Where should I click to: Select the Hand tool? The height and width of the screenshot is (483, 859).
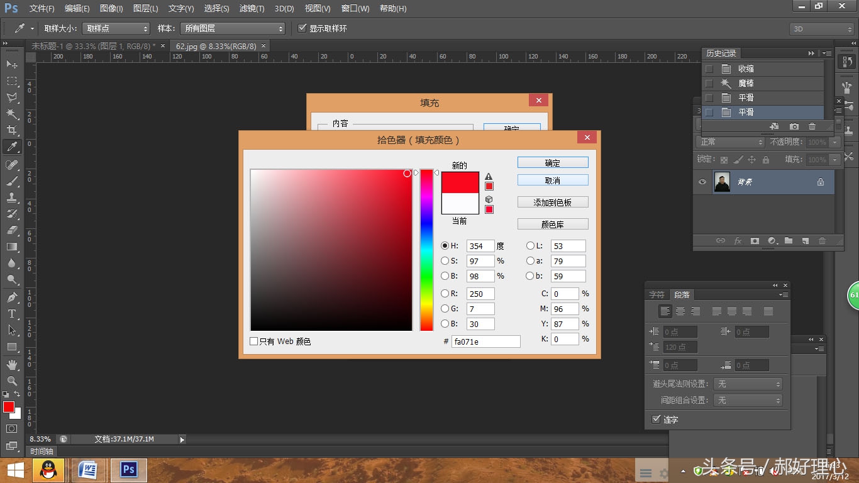(12, 364)
